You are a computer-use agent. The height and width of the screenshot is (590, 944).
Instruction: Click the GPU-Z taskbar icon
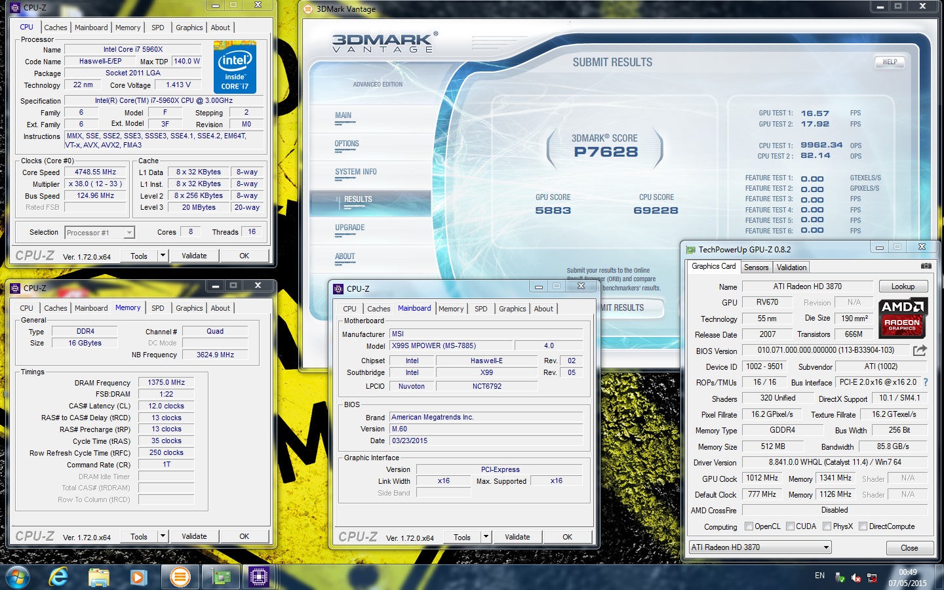[221, 578]
